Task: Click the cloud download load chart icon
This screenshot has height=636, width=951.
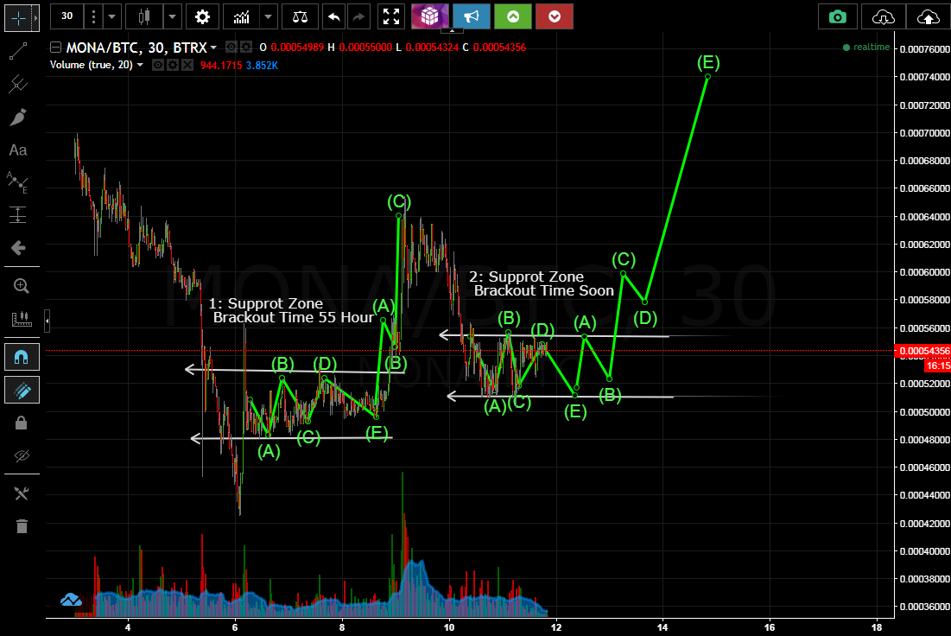Action: [883, 17]
